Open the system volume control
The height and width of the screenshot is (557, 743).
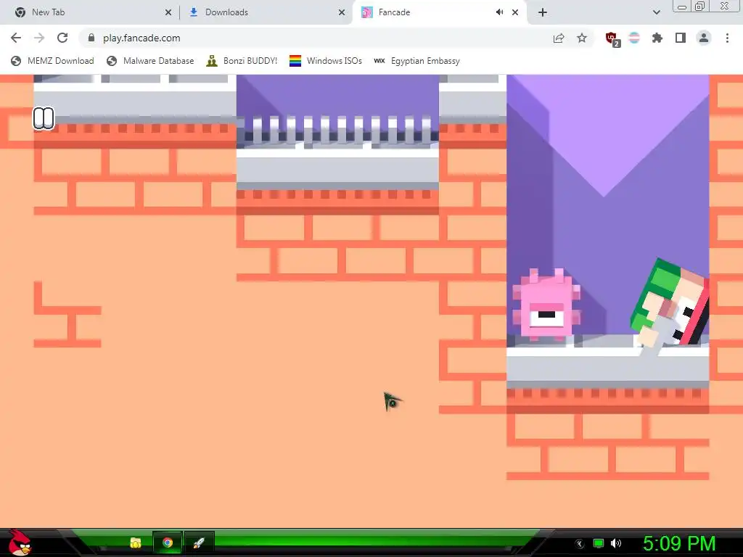click(616, 543)
